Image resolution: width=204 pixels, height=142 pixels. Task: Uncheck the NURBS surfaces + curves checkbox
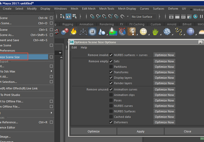pyautogui.click(x=111, y=55)
